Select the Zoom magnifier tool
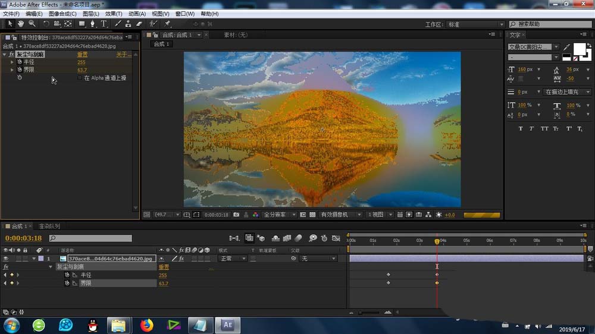Viewport: 595px width, 334px height. click(32, 24)
